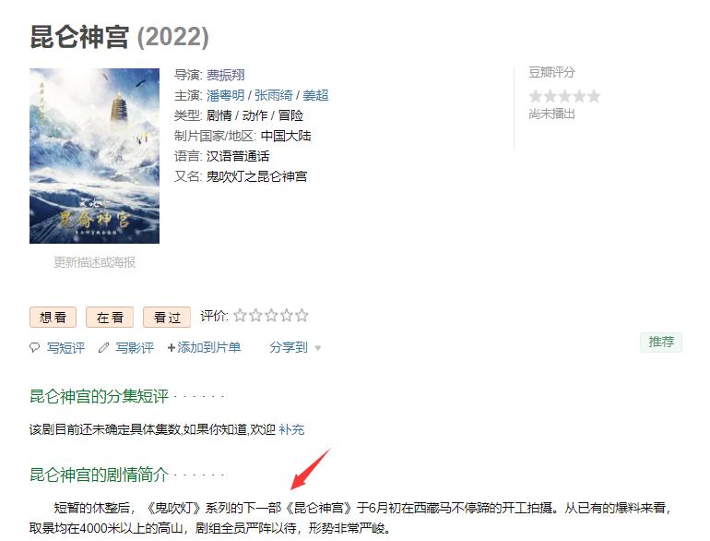Mark the show as 想看

(53, 317)
